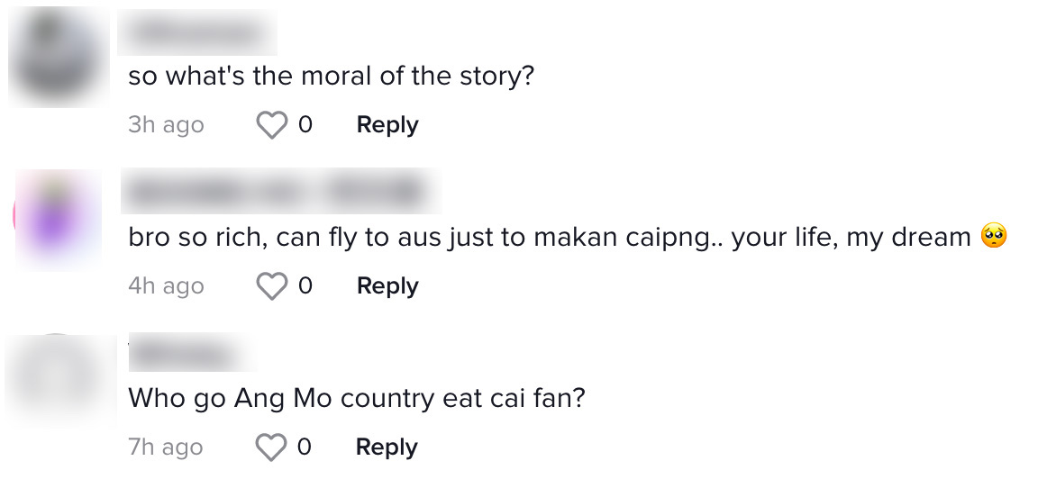
Task: Reply to the "fly to aus" comment
Action: pyautogui.click(x=387, y=286)
